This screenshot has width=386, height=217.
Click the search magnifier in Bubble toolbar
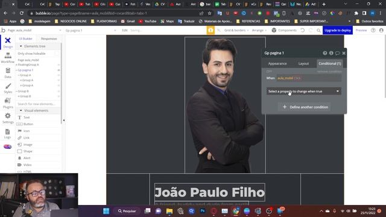(318, 30)
